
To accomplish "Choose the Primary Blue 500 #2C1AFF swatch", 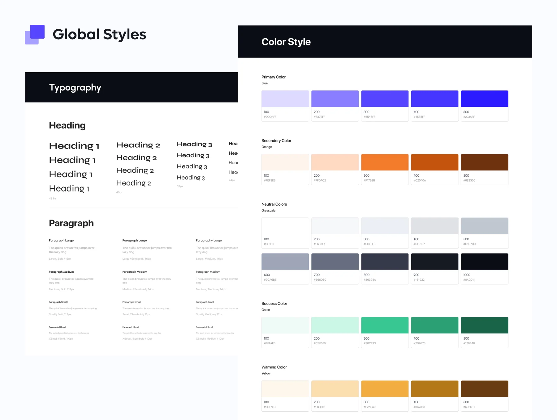I will click(x=484, y=106).
